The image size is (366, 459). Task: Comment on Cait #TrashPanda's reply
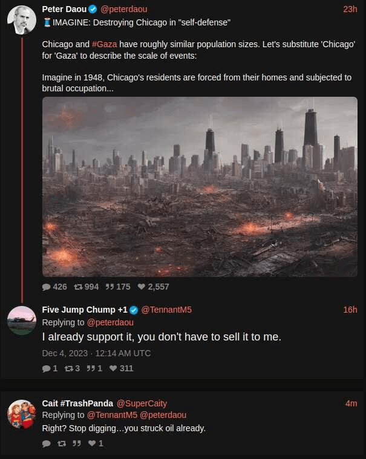click(x=47, y=443)
